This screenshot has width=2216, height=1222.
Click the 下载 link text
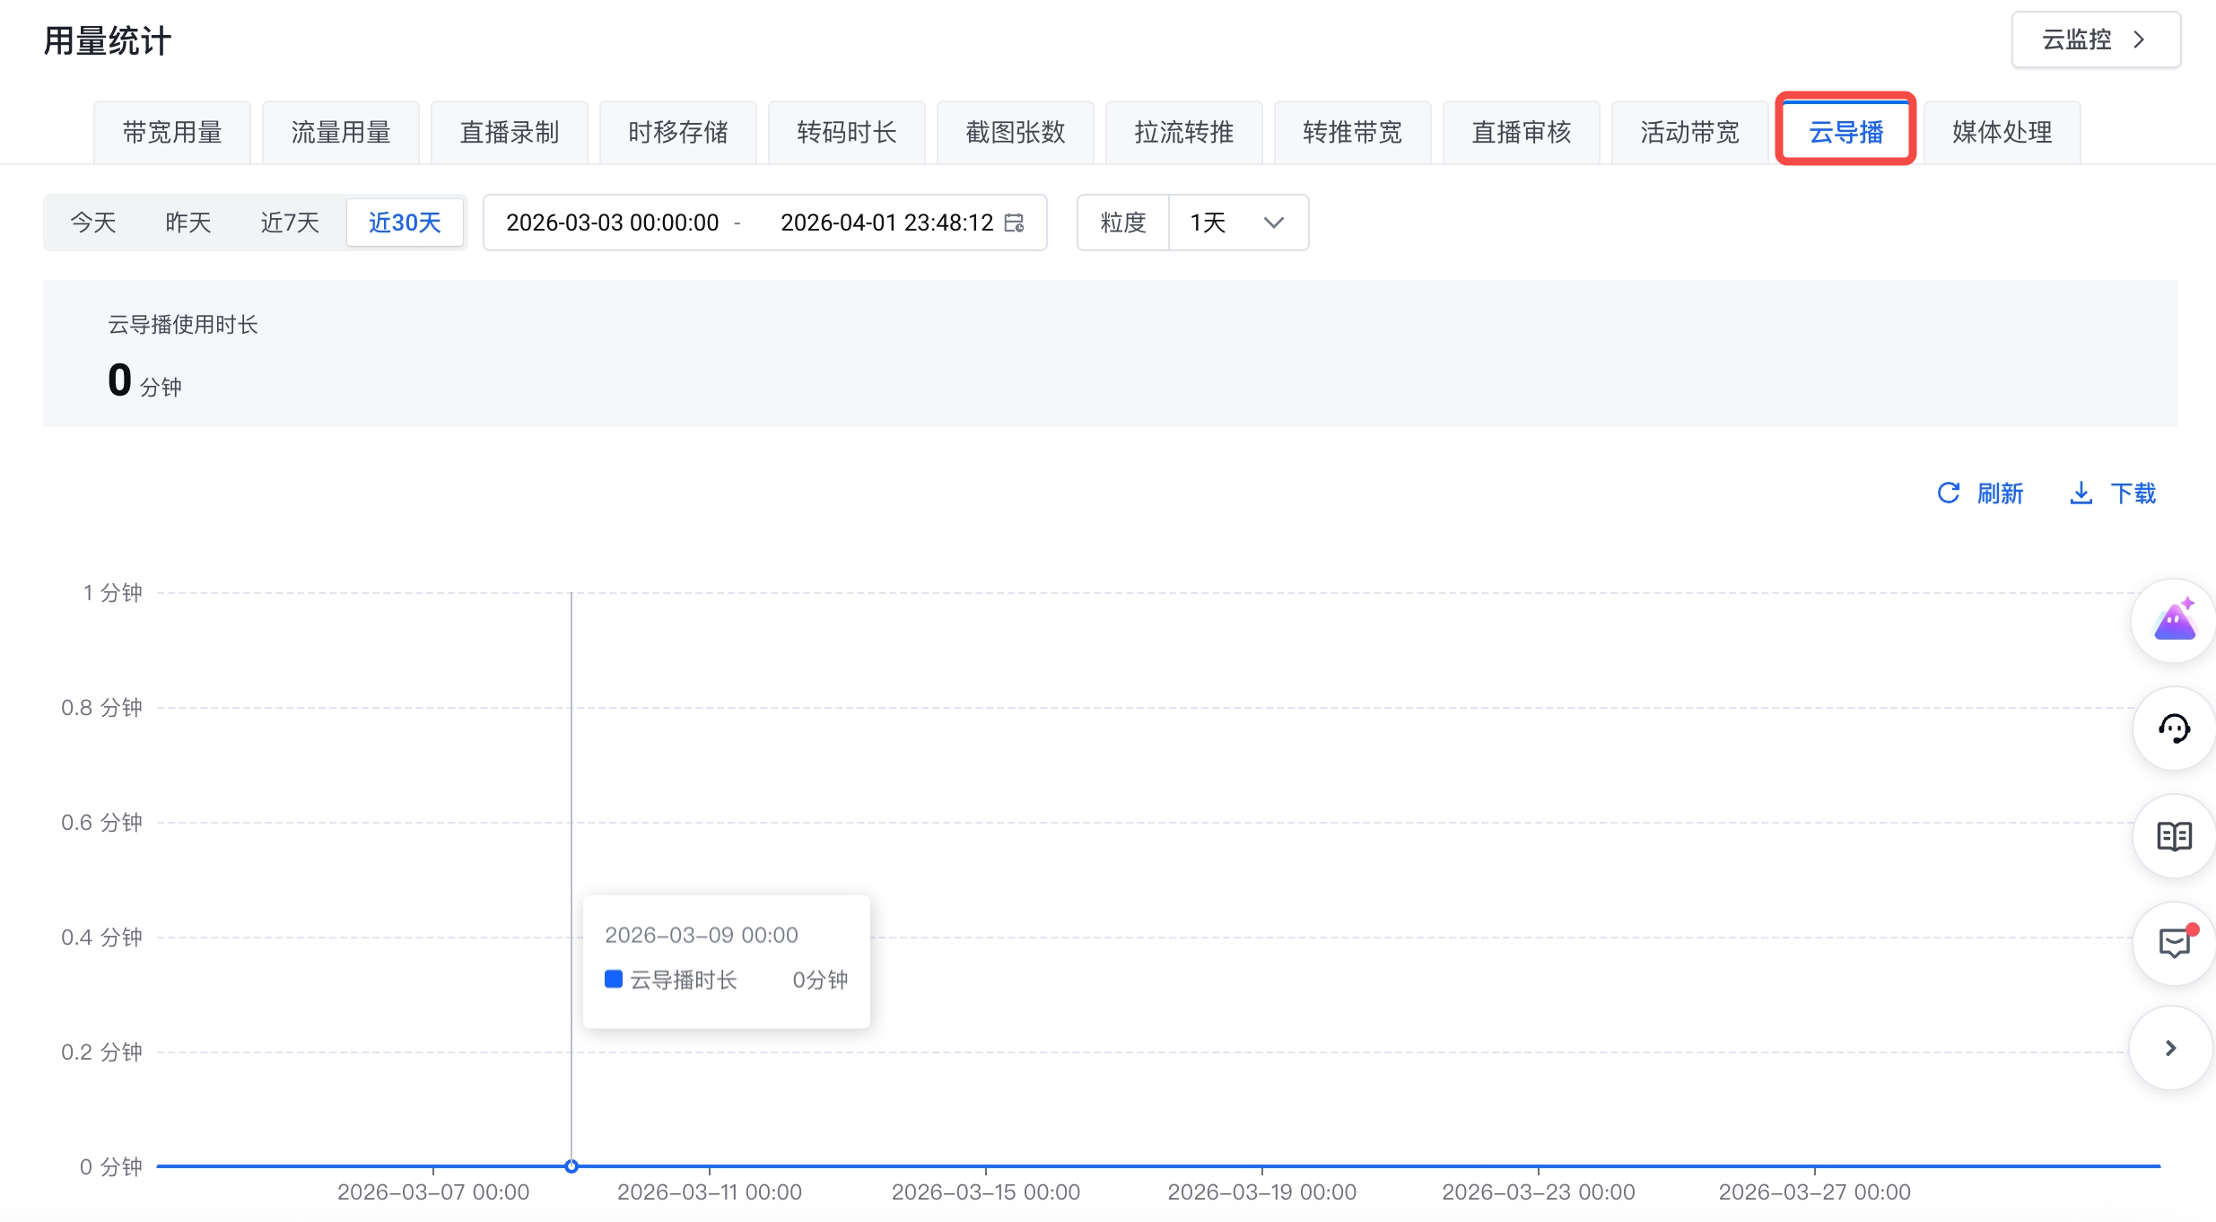[x=2133, y=493]
